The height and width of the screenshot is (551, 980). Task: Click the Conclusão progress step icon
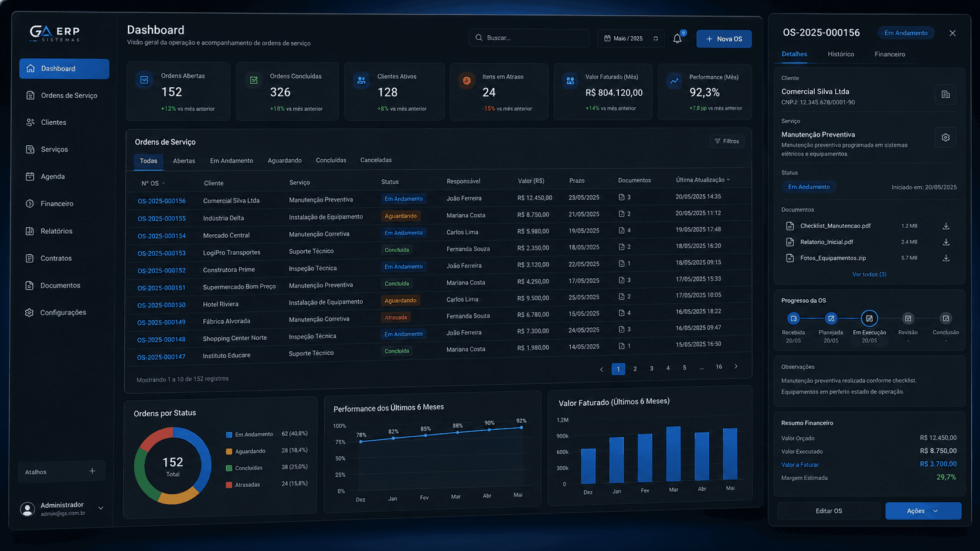(945, 319)
